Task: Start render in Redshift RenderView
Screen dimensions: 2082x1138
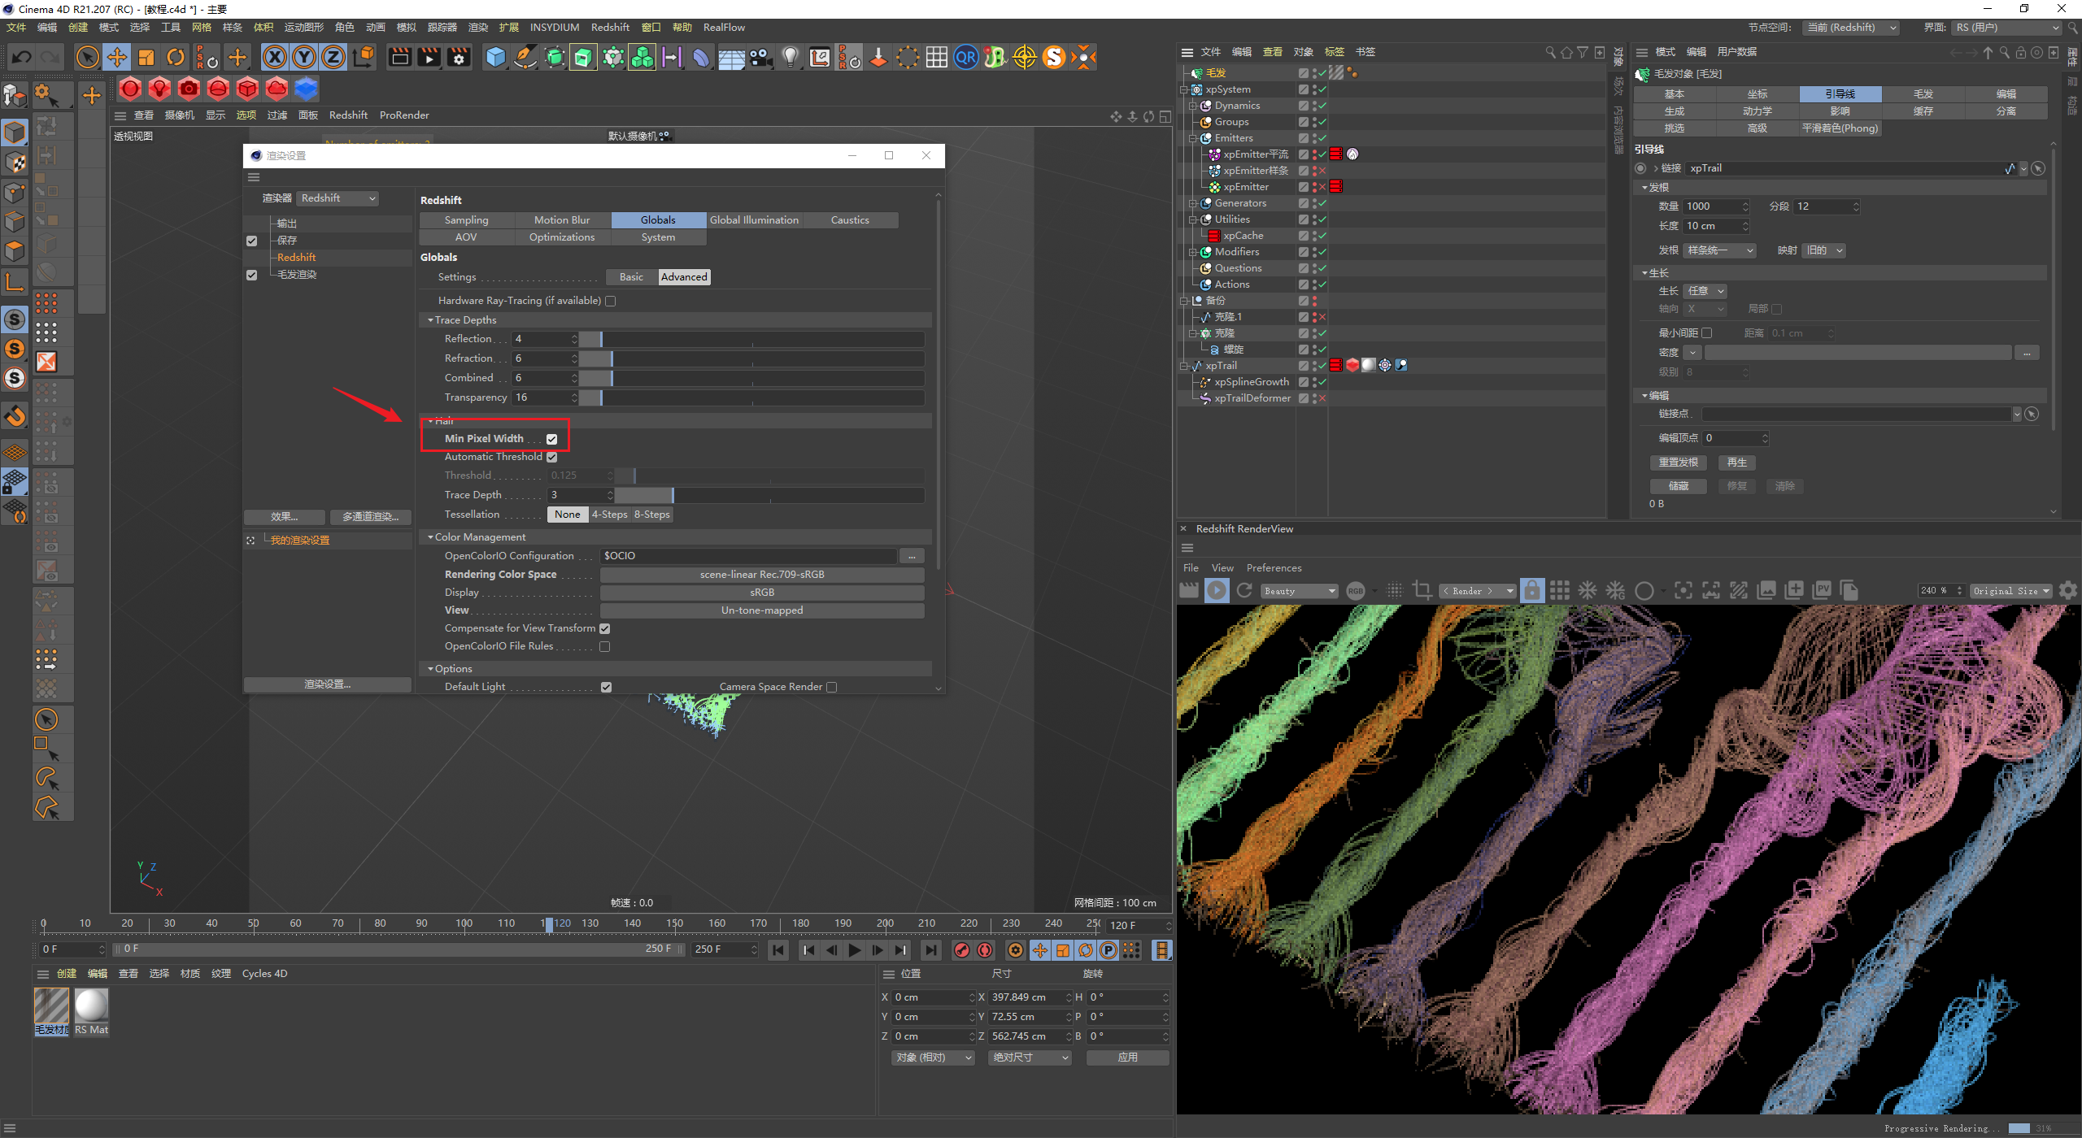Action: tap(1217, 591)
